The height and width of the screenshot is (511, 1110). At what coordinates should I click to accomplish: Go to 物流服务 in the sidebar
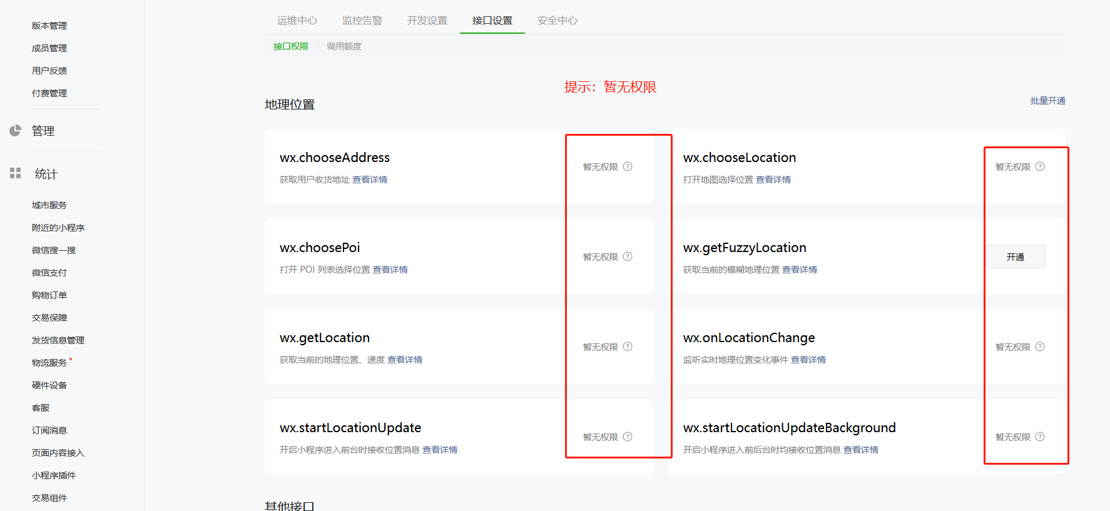pos(49,363)
